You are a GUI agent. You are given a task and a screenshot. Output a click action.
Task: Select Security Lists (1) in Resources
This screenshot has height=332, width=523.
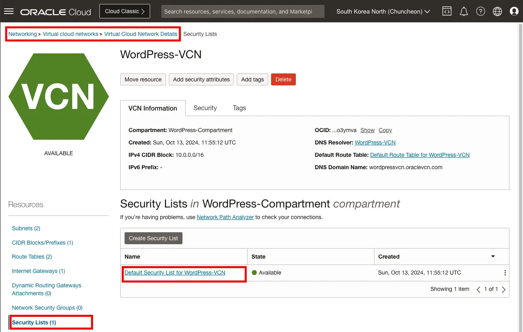34,322
